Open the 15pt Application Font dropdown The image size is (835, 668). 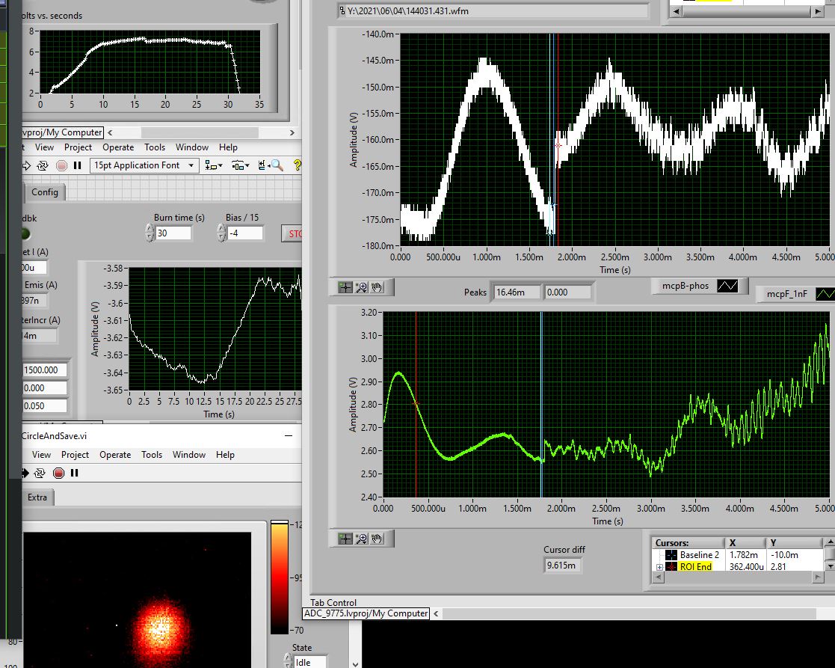point(144,165)
